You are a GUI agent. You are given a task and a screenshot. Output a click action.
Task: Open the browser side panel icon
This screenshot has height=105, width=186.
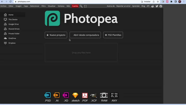(x=175, y=2)
